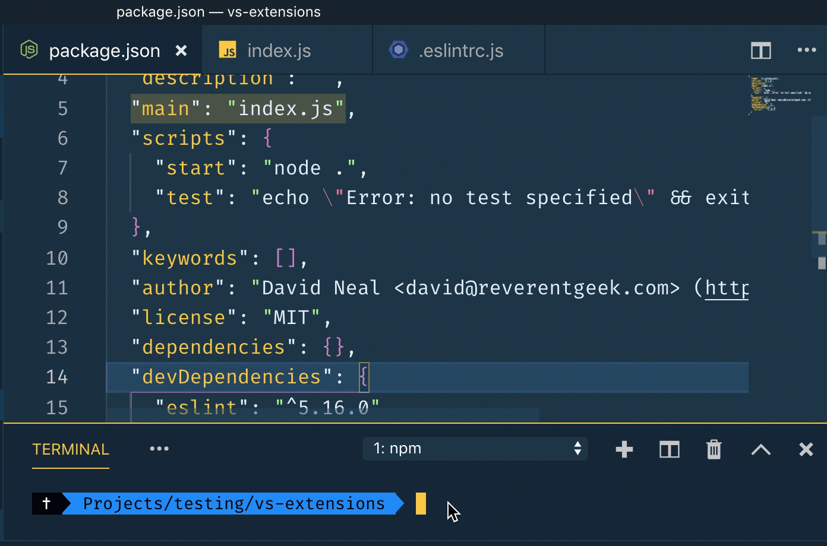Open the terminal selector dropdown '1: npm'
This screenshot has width=827, height=546.
[475, 449]
